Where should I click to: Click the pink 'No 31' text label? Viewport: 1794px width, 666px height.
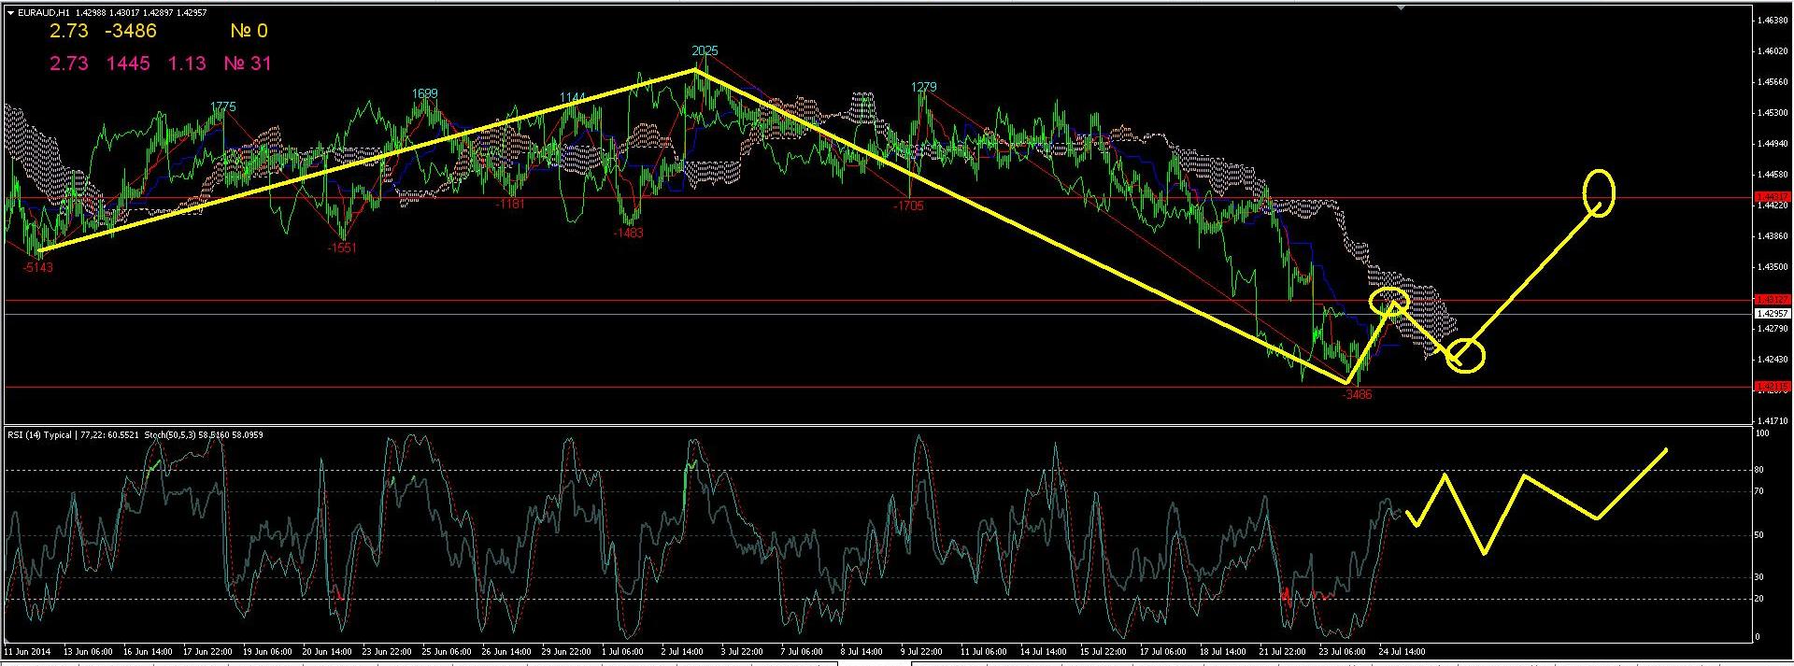[248, 64]
